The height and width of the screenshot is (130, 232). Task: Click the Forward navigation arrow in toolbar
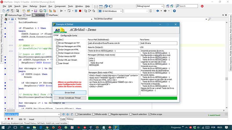tap(165, 11)
